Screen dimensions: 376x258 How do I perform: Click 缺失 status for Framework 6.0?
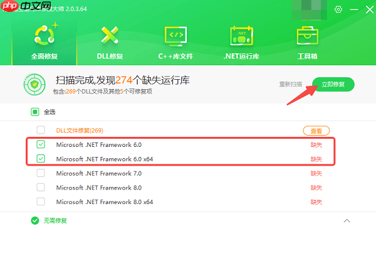click(316, 145)
